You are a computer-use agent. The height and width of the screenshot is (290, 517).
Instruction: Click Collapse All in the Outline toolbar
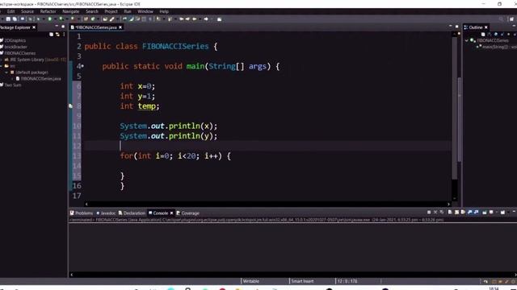483,34
